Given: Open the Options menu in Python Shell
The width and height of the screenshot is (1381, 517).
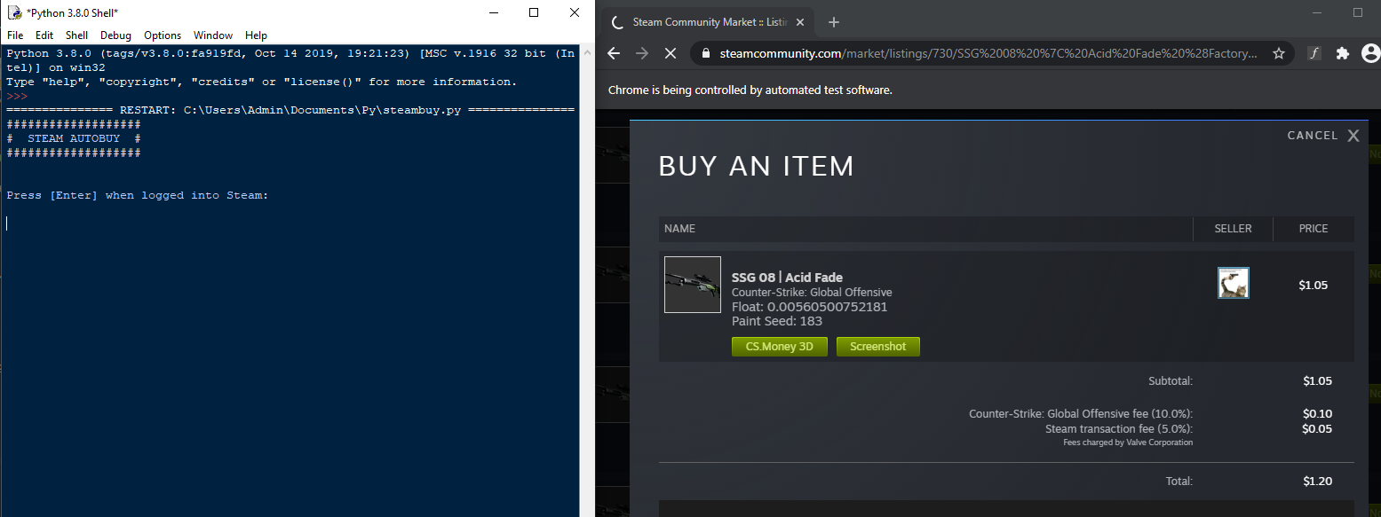Looking at the screenshot, I should (162, 35).
